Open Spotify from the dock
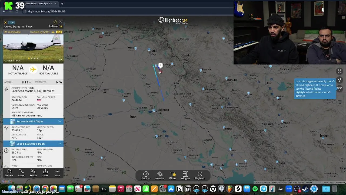Screen dimensions: 346x195 click(x=255, y=189)
